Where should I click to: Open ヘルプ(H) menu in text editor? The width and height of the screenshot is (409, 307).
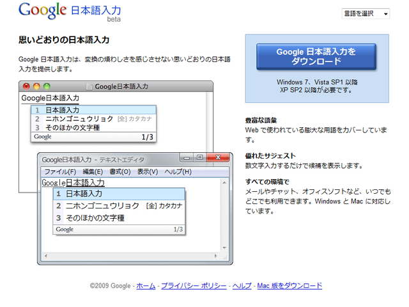178,171
